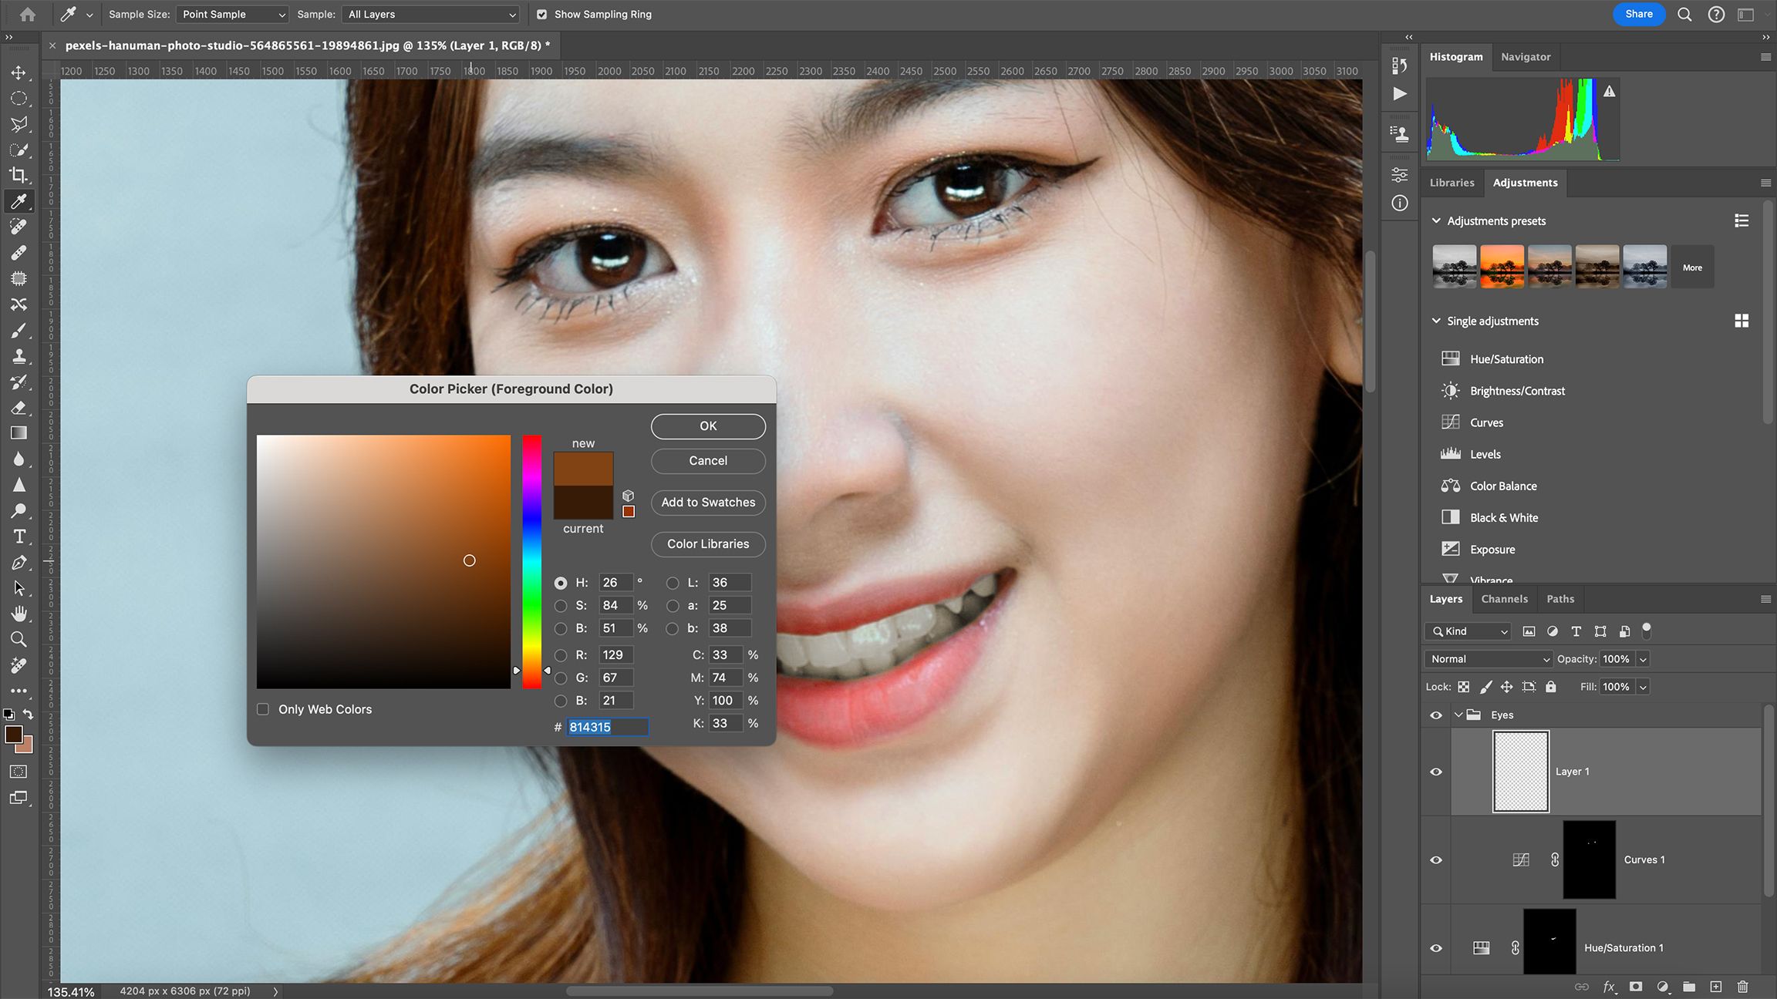Select the L lightness radio button
The height and width of the screenshot is (999, 1777).
(673, 583)
